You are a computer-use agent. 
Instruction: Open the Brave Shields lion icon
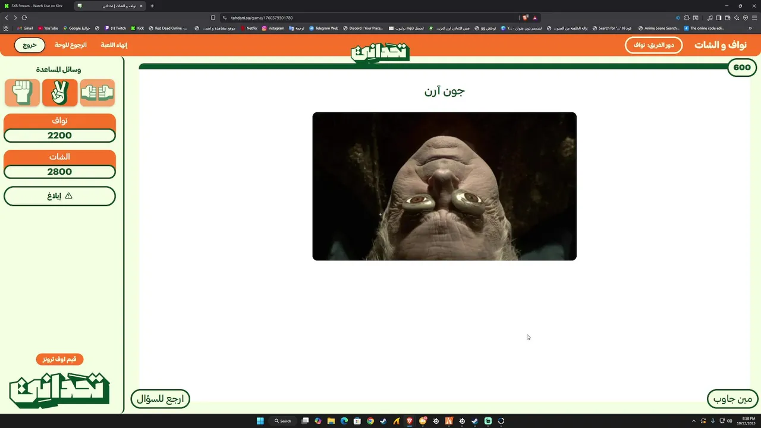pos(526,18)
